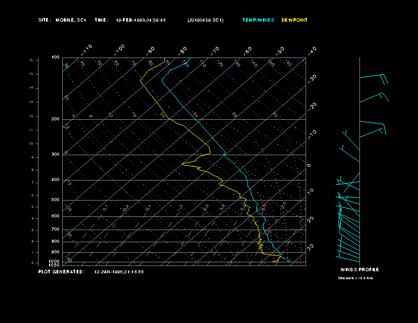418x323 pixels.
Task: Click the 100 pressure label at top
Action: point(55,57)
